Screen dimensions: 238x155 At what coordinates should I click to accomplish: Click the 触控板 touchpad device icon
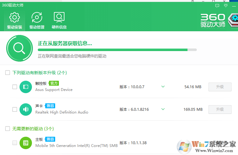[x=26, y=87]
